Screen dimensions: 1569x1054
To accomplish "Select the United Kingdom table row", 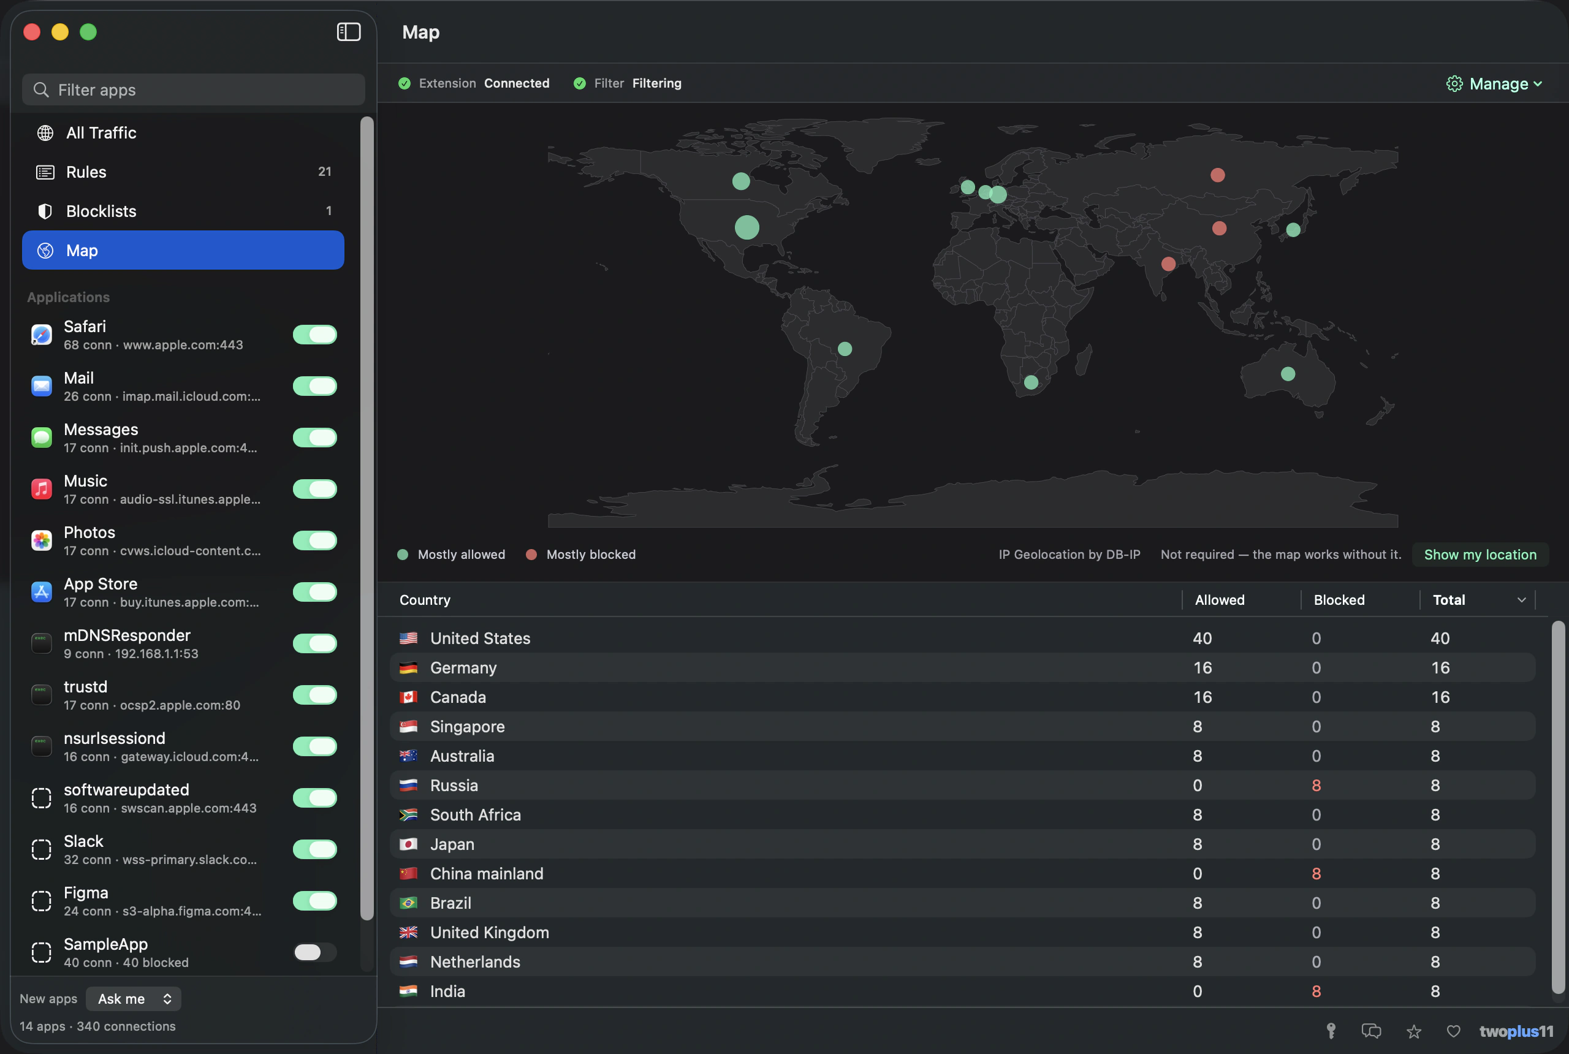I will [x=963, y=932].
